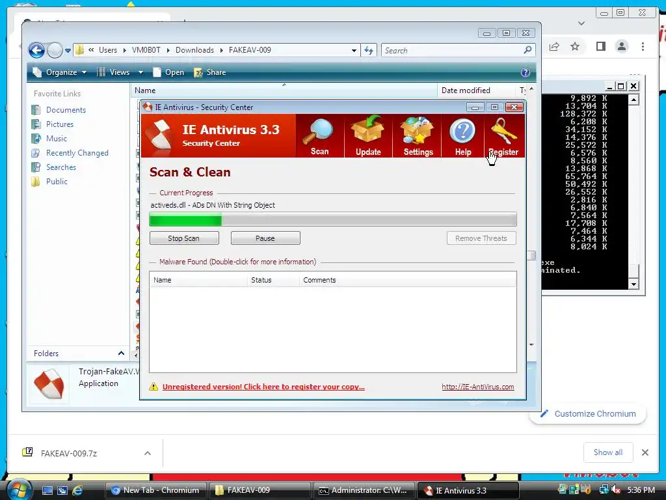Open the Chromium three-dot menu

tap(643, 46)
